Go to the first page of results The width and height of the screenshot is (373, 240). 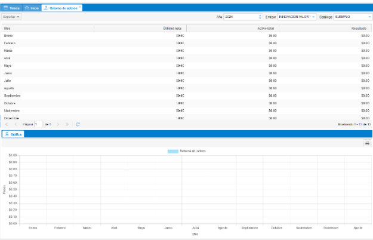coord(6,124)
